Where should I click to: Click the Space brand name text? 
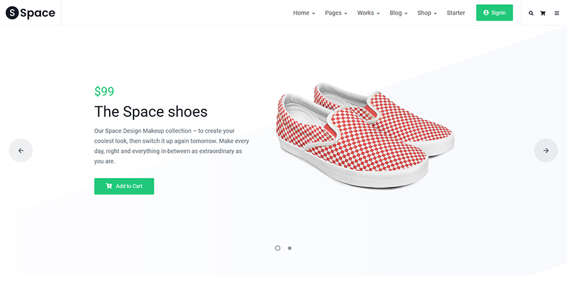click(37, 13)
